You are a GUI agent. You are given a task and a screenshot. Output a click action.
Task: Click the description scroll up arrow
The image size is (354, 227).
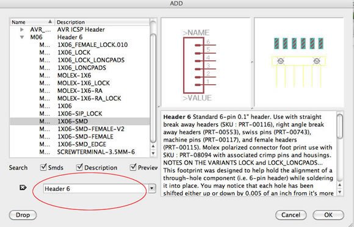(x=340, y=186)
